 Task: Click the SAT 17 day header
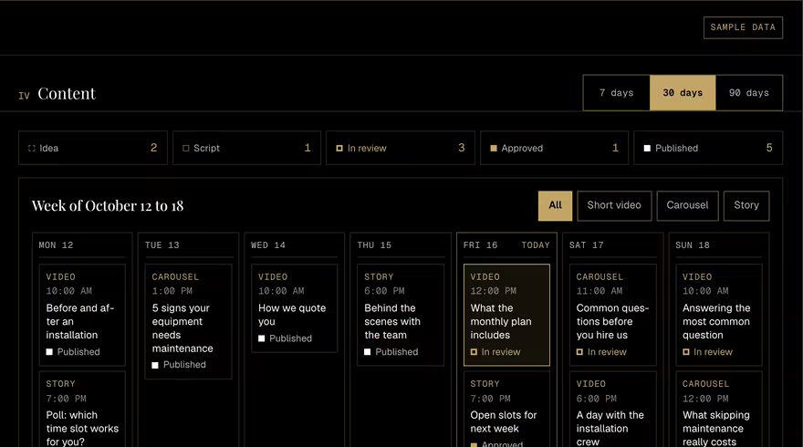[x=586, y=245]
